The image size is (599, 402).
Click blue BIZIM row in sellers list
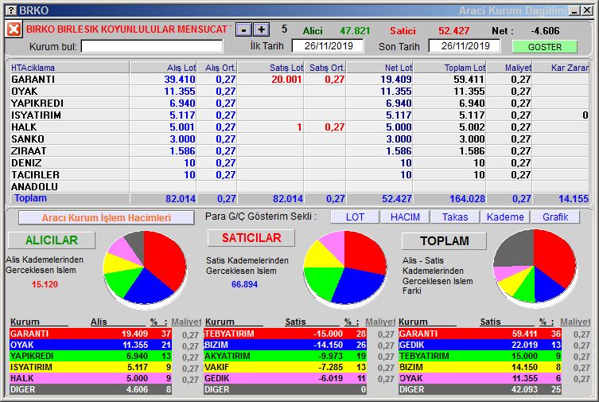(285, 345)
